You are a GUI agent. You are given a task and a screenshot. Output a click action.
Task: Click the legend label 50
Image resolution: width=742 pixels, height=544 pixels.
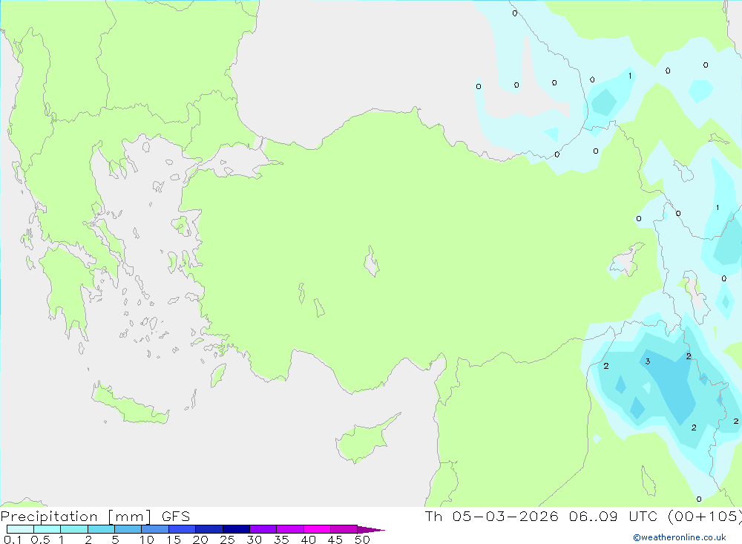coord(362,540)
